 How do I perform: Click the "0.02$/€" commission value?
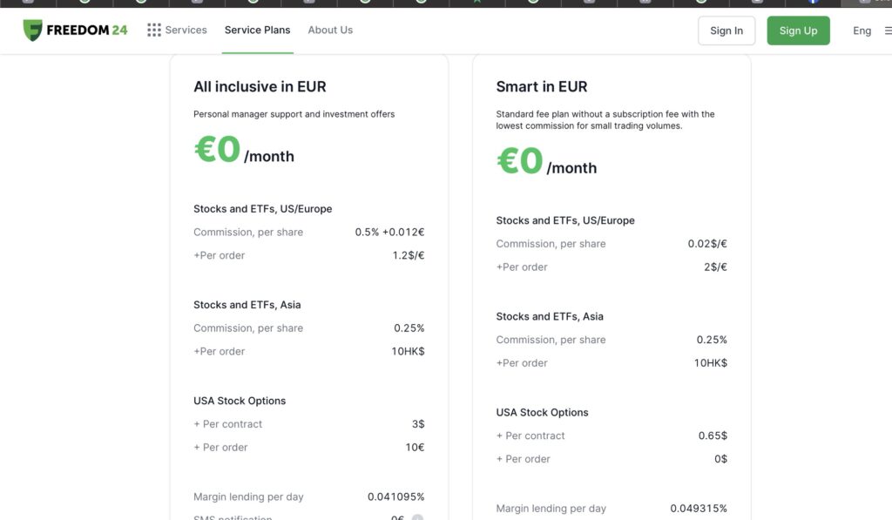(x=707, y=244)
